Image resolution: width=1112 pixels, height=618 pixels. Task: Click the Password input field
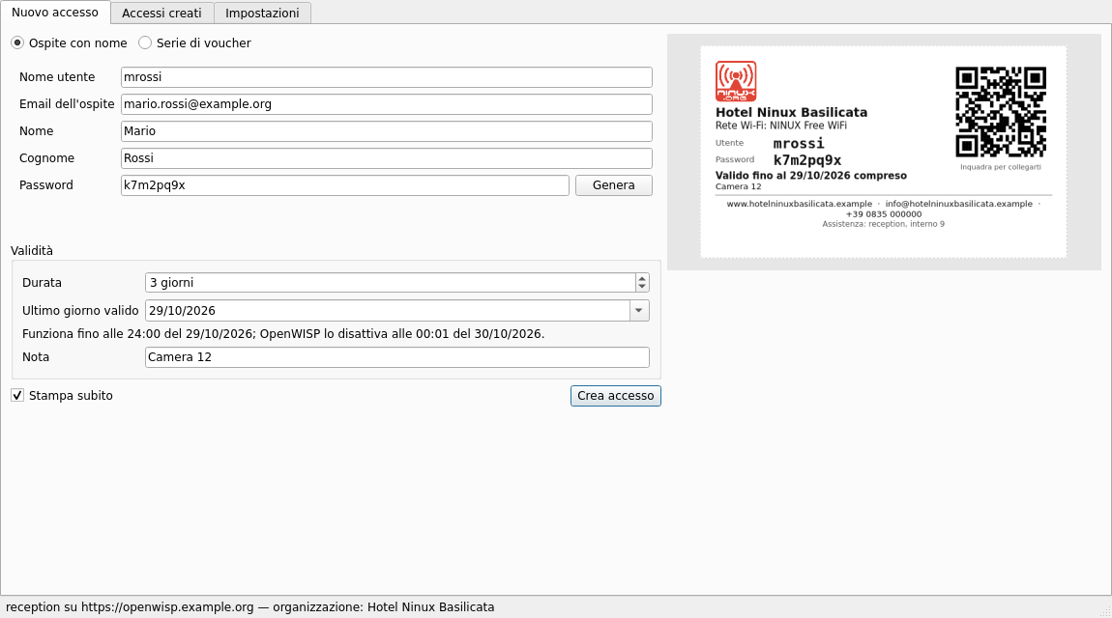tap(344, 185)
